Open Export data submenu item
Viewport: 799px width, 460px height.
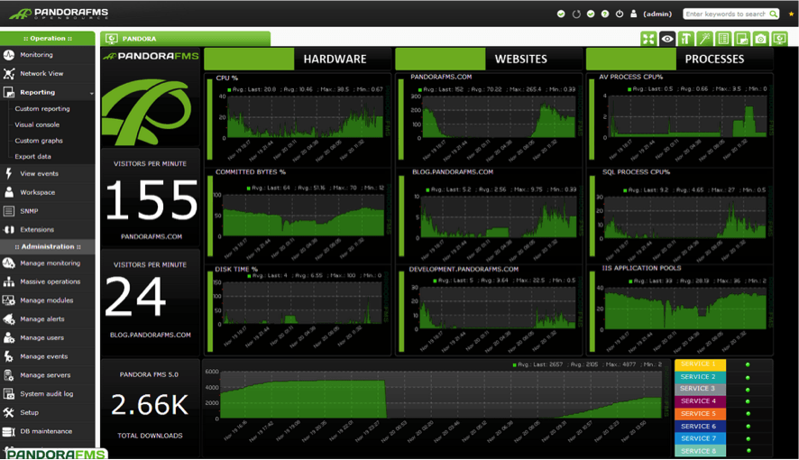coord(32,157)
